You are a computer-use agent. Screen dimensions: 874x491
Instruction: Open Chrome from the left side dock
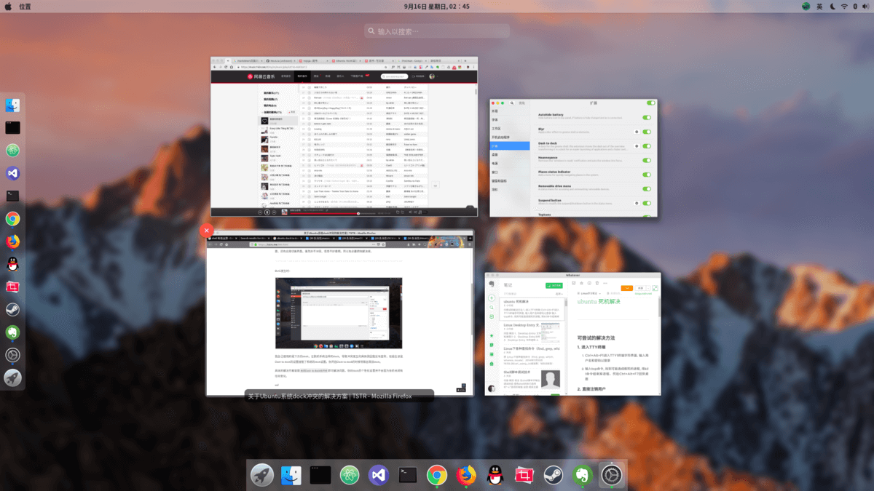(12, 218)
